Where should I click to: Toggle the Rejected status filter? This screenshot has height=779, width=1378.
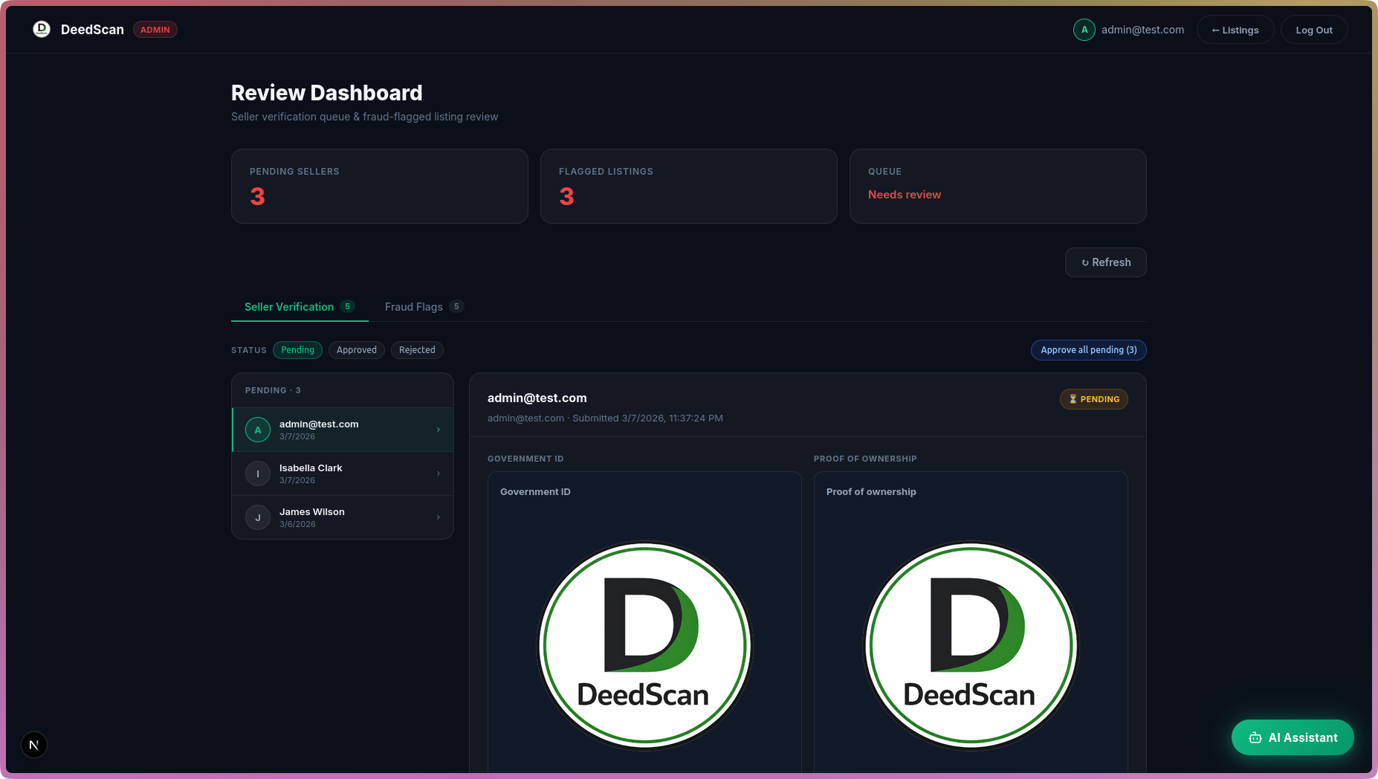[417, 350]
